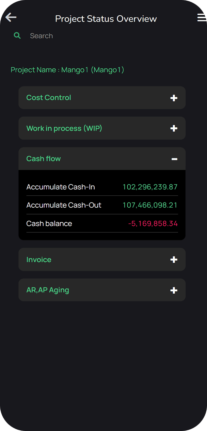Open the Invoice section label

tap(39, 260)
